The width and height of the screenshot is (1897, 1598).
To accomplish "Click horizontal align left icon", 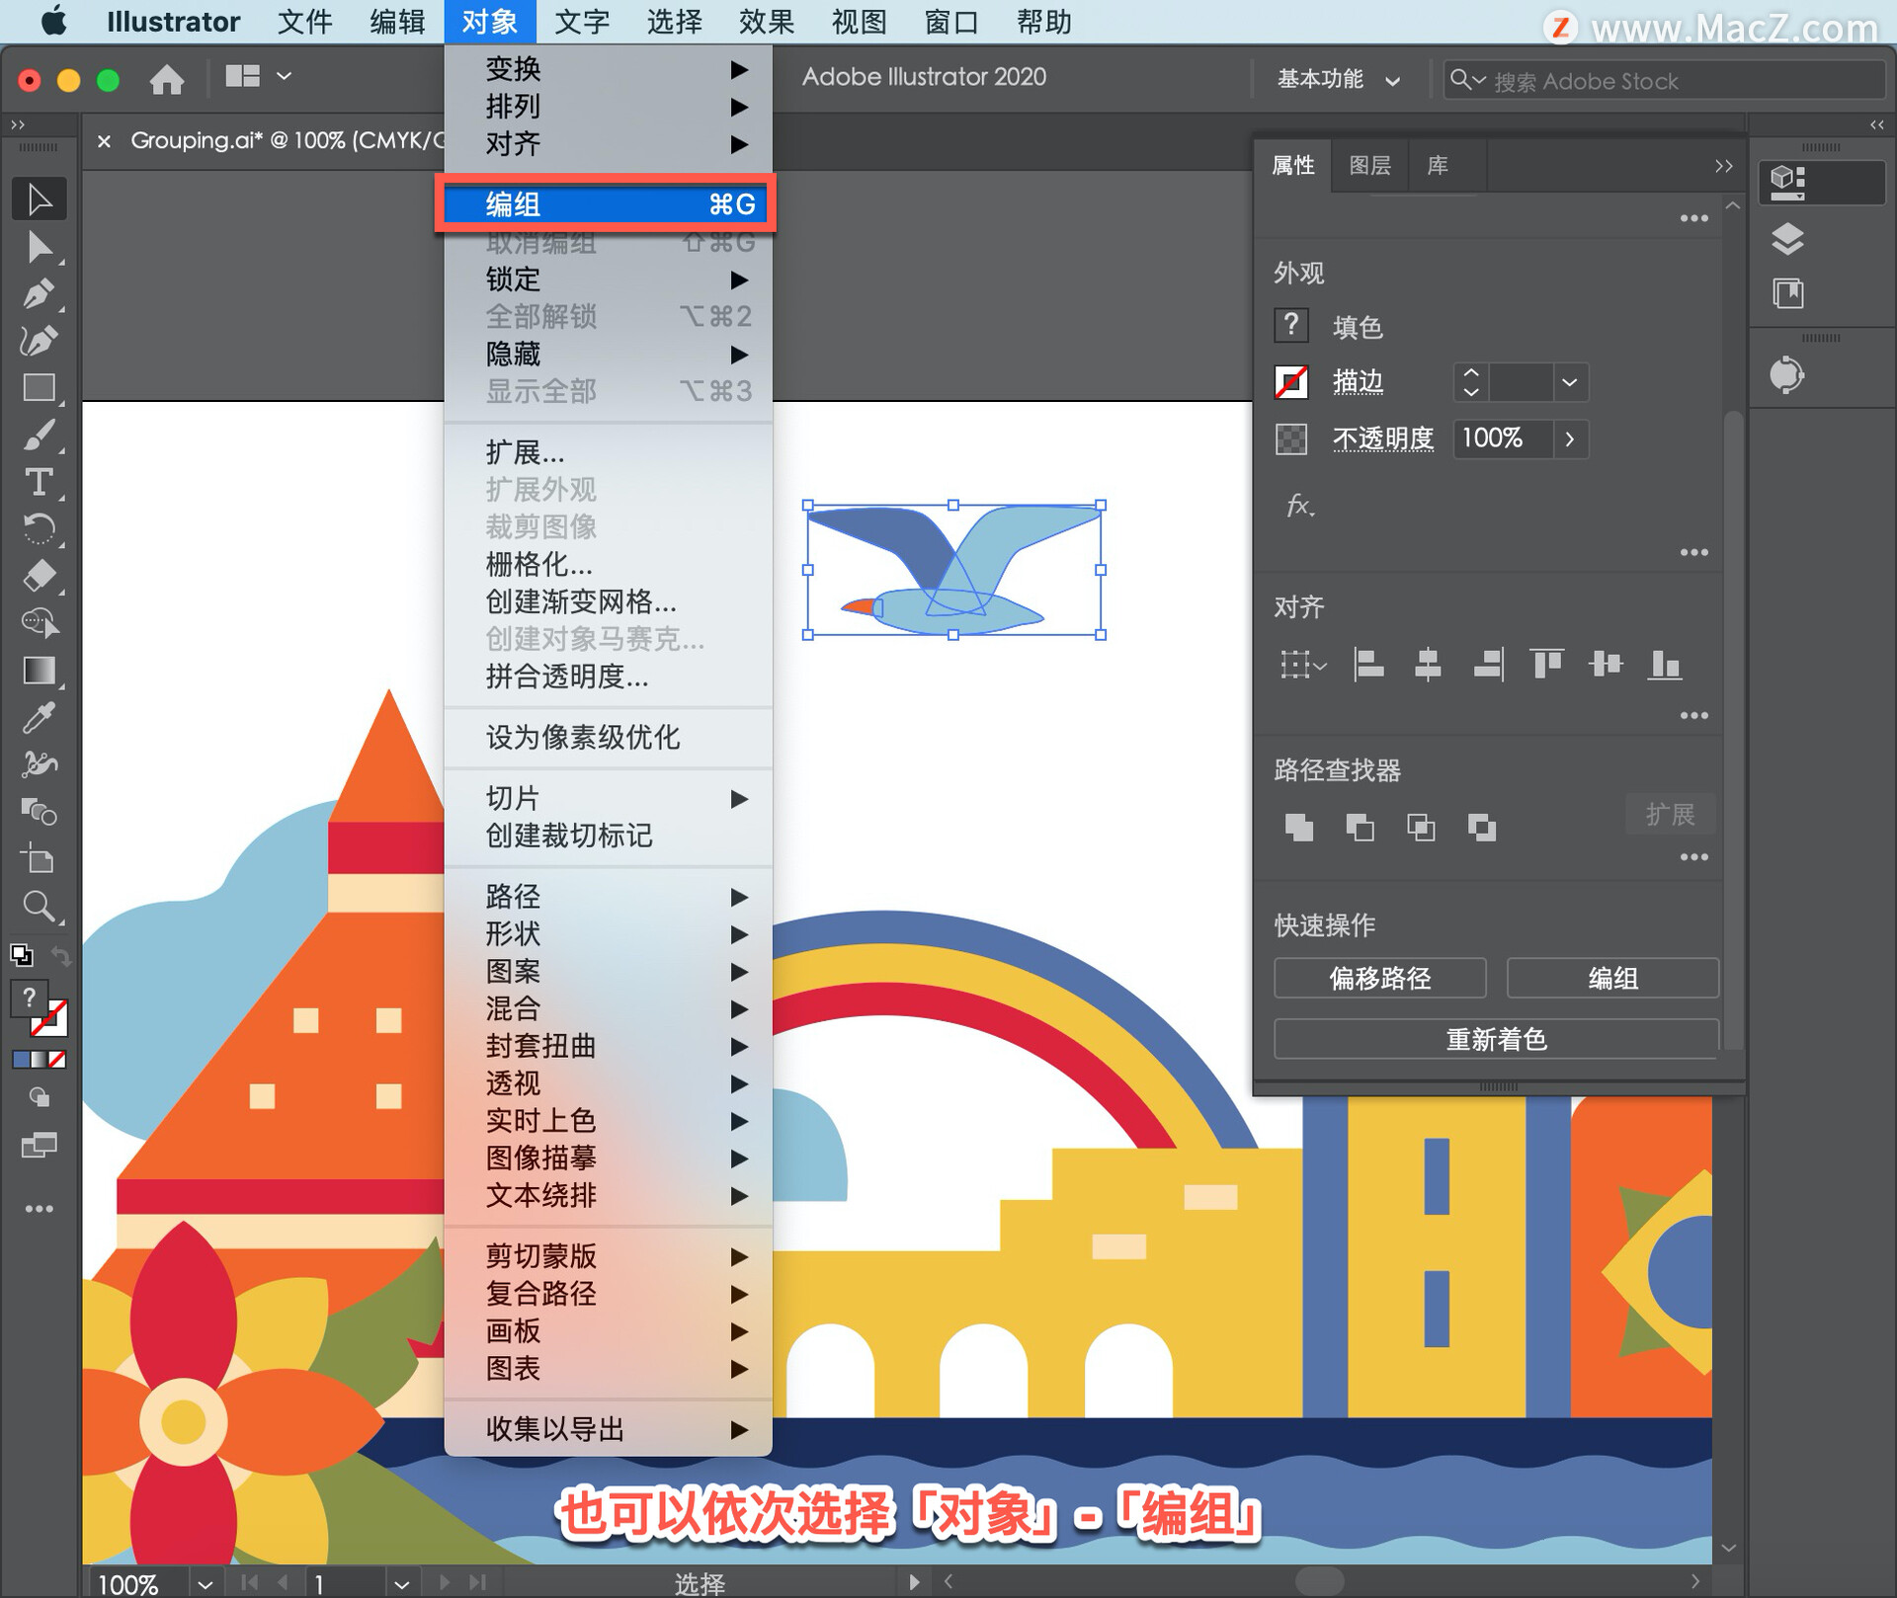I will point(1368,664).
